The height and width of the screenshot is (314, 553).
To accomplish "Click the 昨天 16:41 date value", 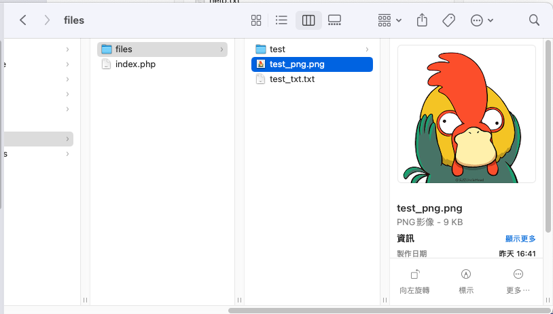I will [518, 254].
